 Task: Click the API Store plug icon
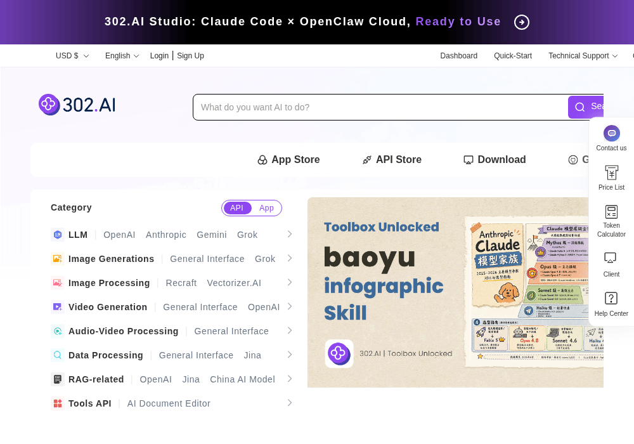click(x=366, y=160)
